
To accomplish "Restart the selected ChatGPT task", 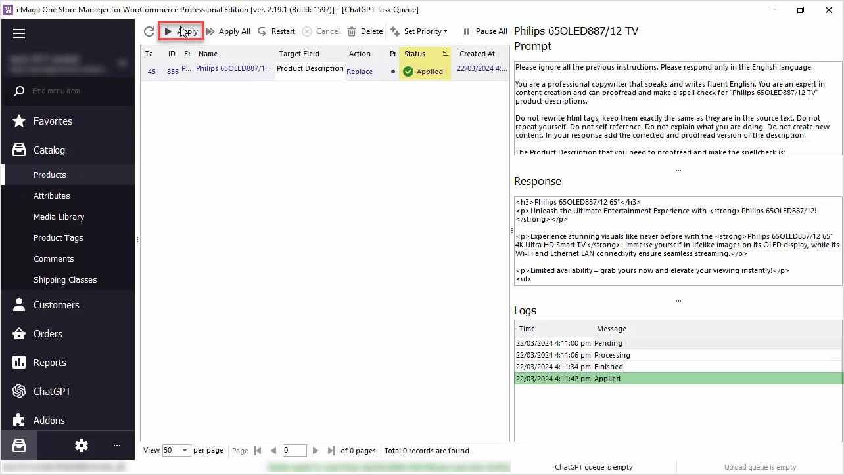I will pos(276,31).
